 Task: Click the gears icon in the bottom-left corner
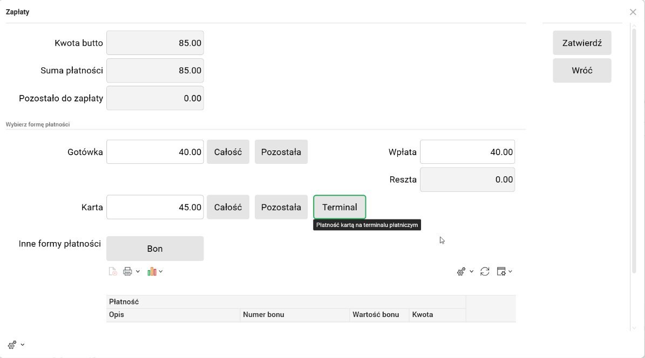12,345
